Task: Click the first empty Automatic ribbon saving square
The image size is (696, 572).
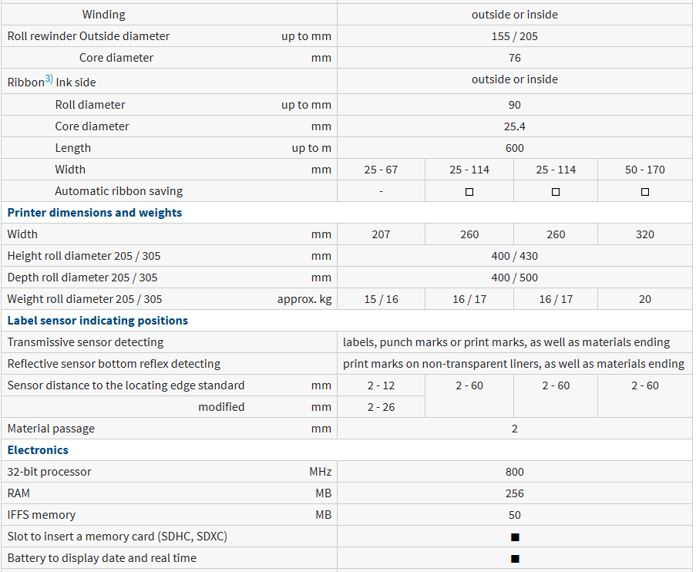Action: [469, 192]
